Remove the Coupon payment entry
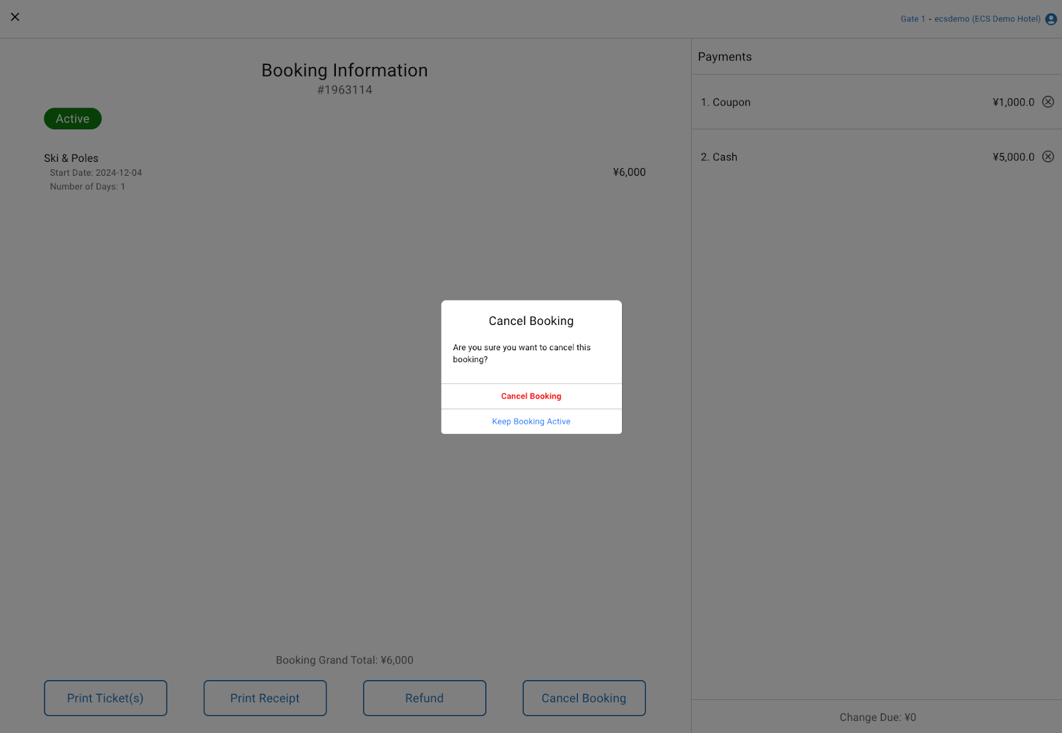 click(1047, 102)
